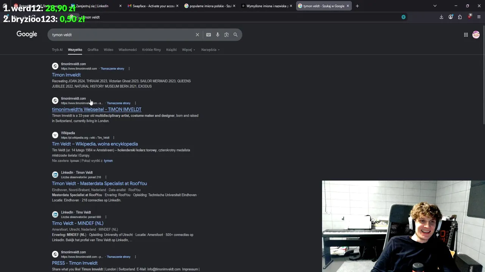Open the browser extensions puzzle icon
Image resolution: width=485 pixels, height=272 pixels.
click(x=460, y=17)
